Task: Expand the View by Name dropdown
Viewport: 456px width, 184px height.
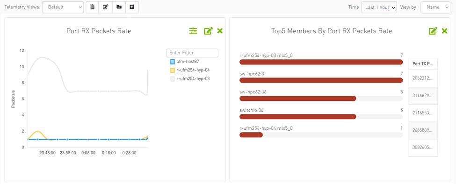Action: tap(435, 7)
